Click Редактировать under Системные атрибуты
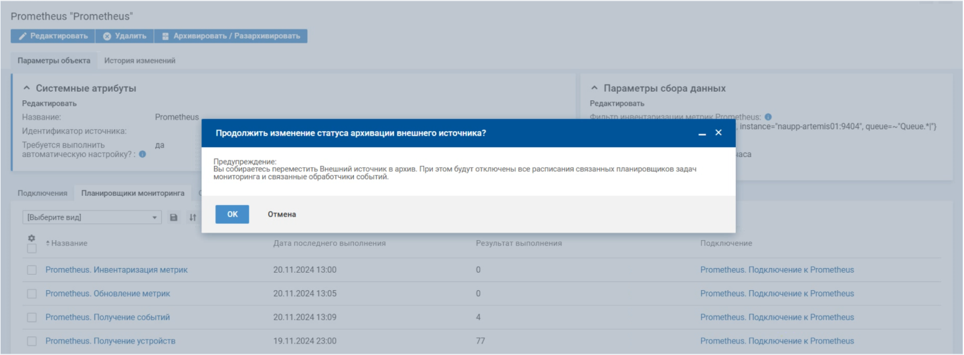The image size is (964, 355). 50,104
